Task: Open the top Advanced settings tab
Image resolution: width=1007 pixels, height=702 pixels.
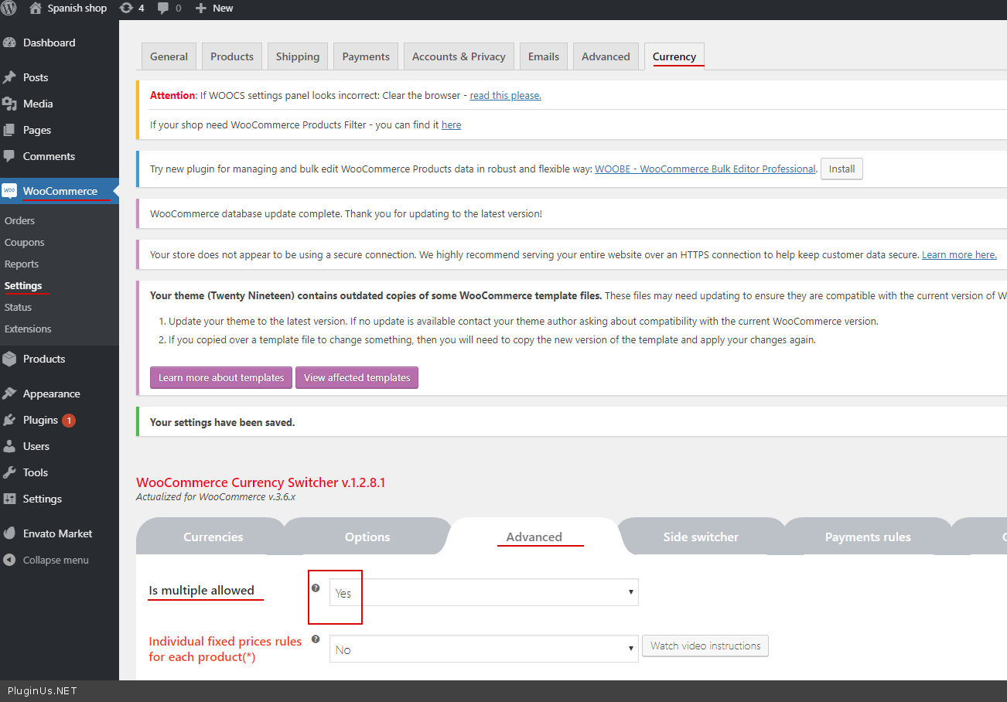Action: (606, 56)
